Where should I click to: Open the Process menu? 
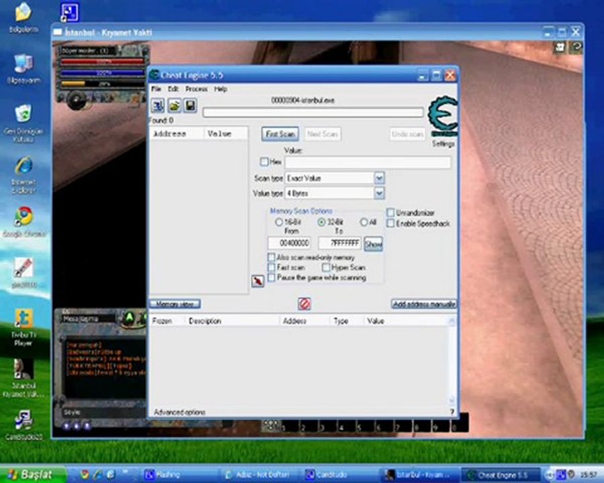coord(197,89)
